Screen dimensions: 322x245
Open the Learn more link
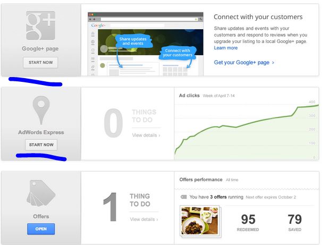226,48
